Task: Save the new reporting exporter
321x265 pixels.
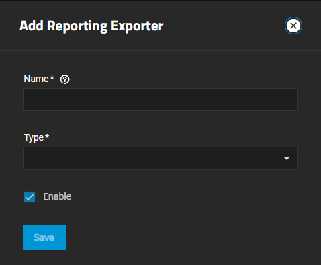Action: 44,237
